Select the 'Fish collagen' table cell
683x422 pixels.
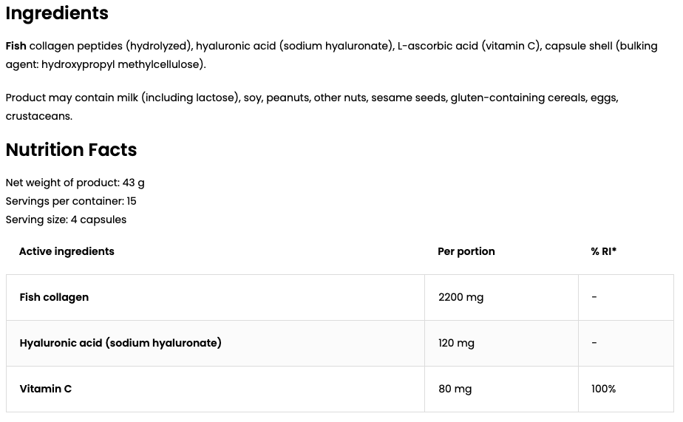pyautogui.click(x=54, y=297)
